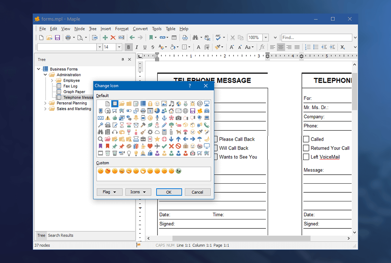Toggle Italic formatting
Viewport: 391px width, 263px height.
(x=136, y=47)
